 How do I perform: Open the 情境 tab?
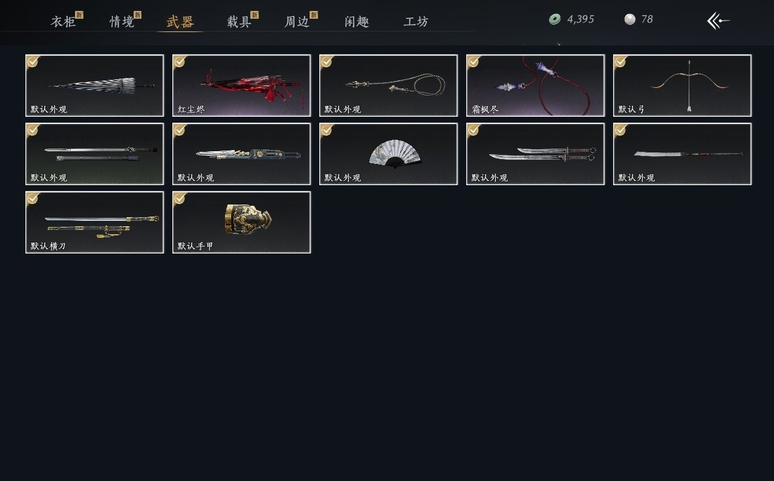coord(122,22)
